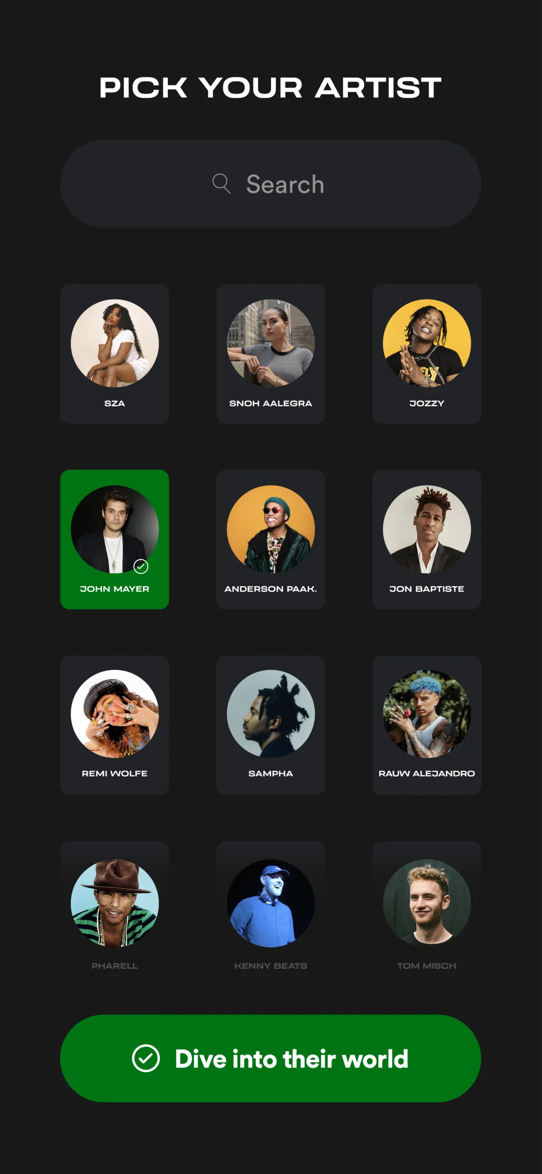Click the checkmark icon on John Mayer's photo

141,567
